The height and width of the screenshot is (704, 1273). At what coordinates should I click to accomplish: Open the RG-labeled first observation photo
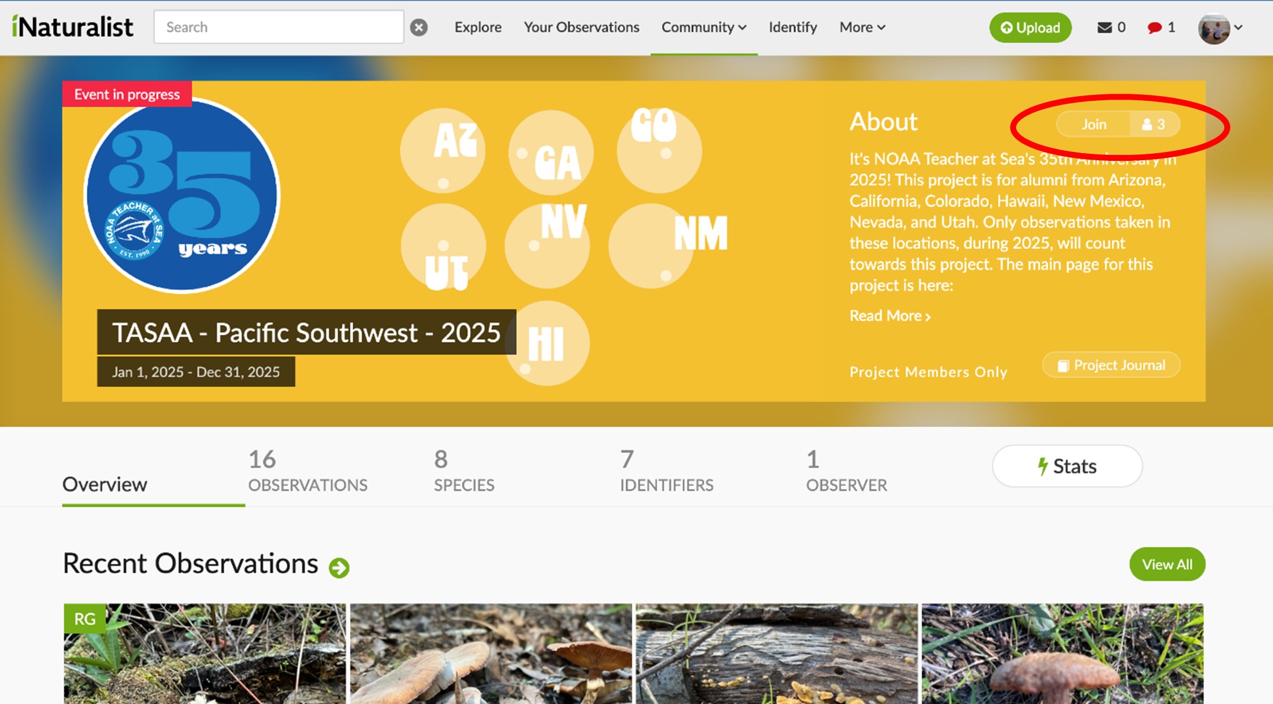(205, 654)
